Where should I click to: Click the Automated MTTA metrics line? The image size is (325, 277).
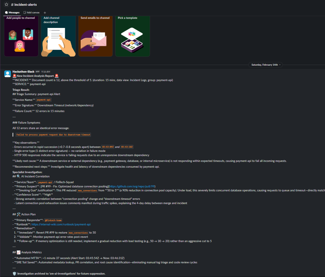coord(69,258)
